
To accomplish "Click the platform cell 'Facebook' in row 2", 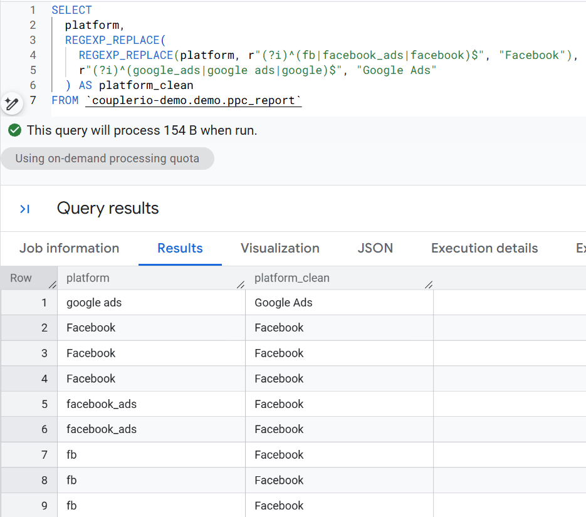I will pos(151,328).
